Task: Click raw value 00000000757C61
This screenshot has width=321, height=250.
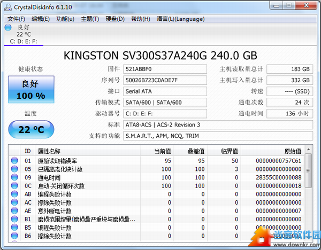Action: pos(278,161)
